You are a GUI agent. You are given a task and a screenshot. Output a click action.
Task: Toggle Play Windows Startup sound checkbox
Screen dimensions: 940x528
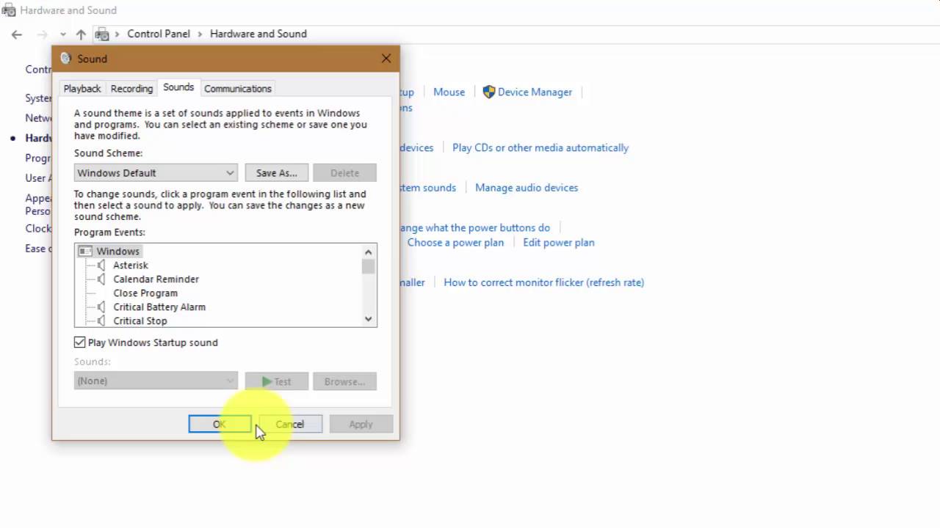pyautogui.click(x=79, y=342)
